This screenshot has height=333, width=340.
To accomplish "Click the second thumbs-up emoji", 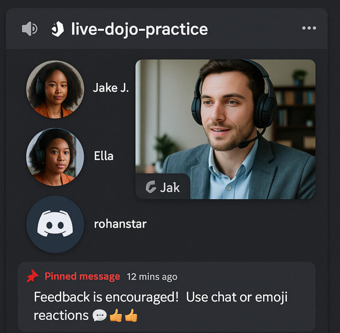I will coord(131,315).
